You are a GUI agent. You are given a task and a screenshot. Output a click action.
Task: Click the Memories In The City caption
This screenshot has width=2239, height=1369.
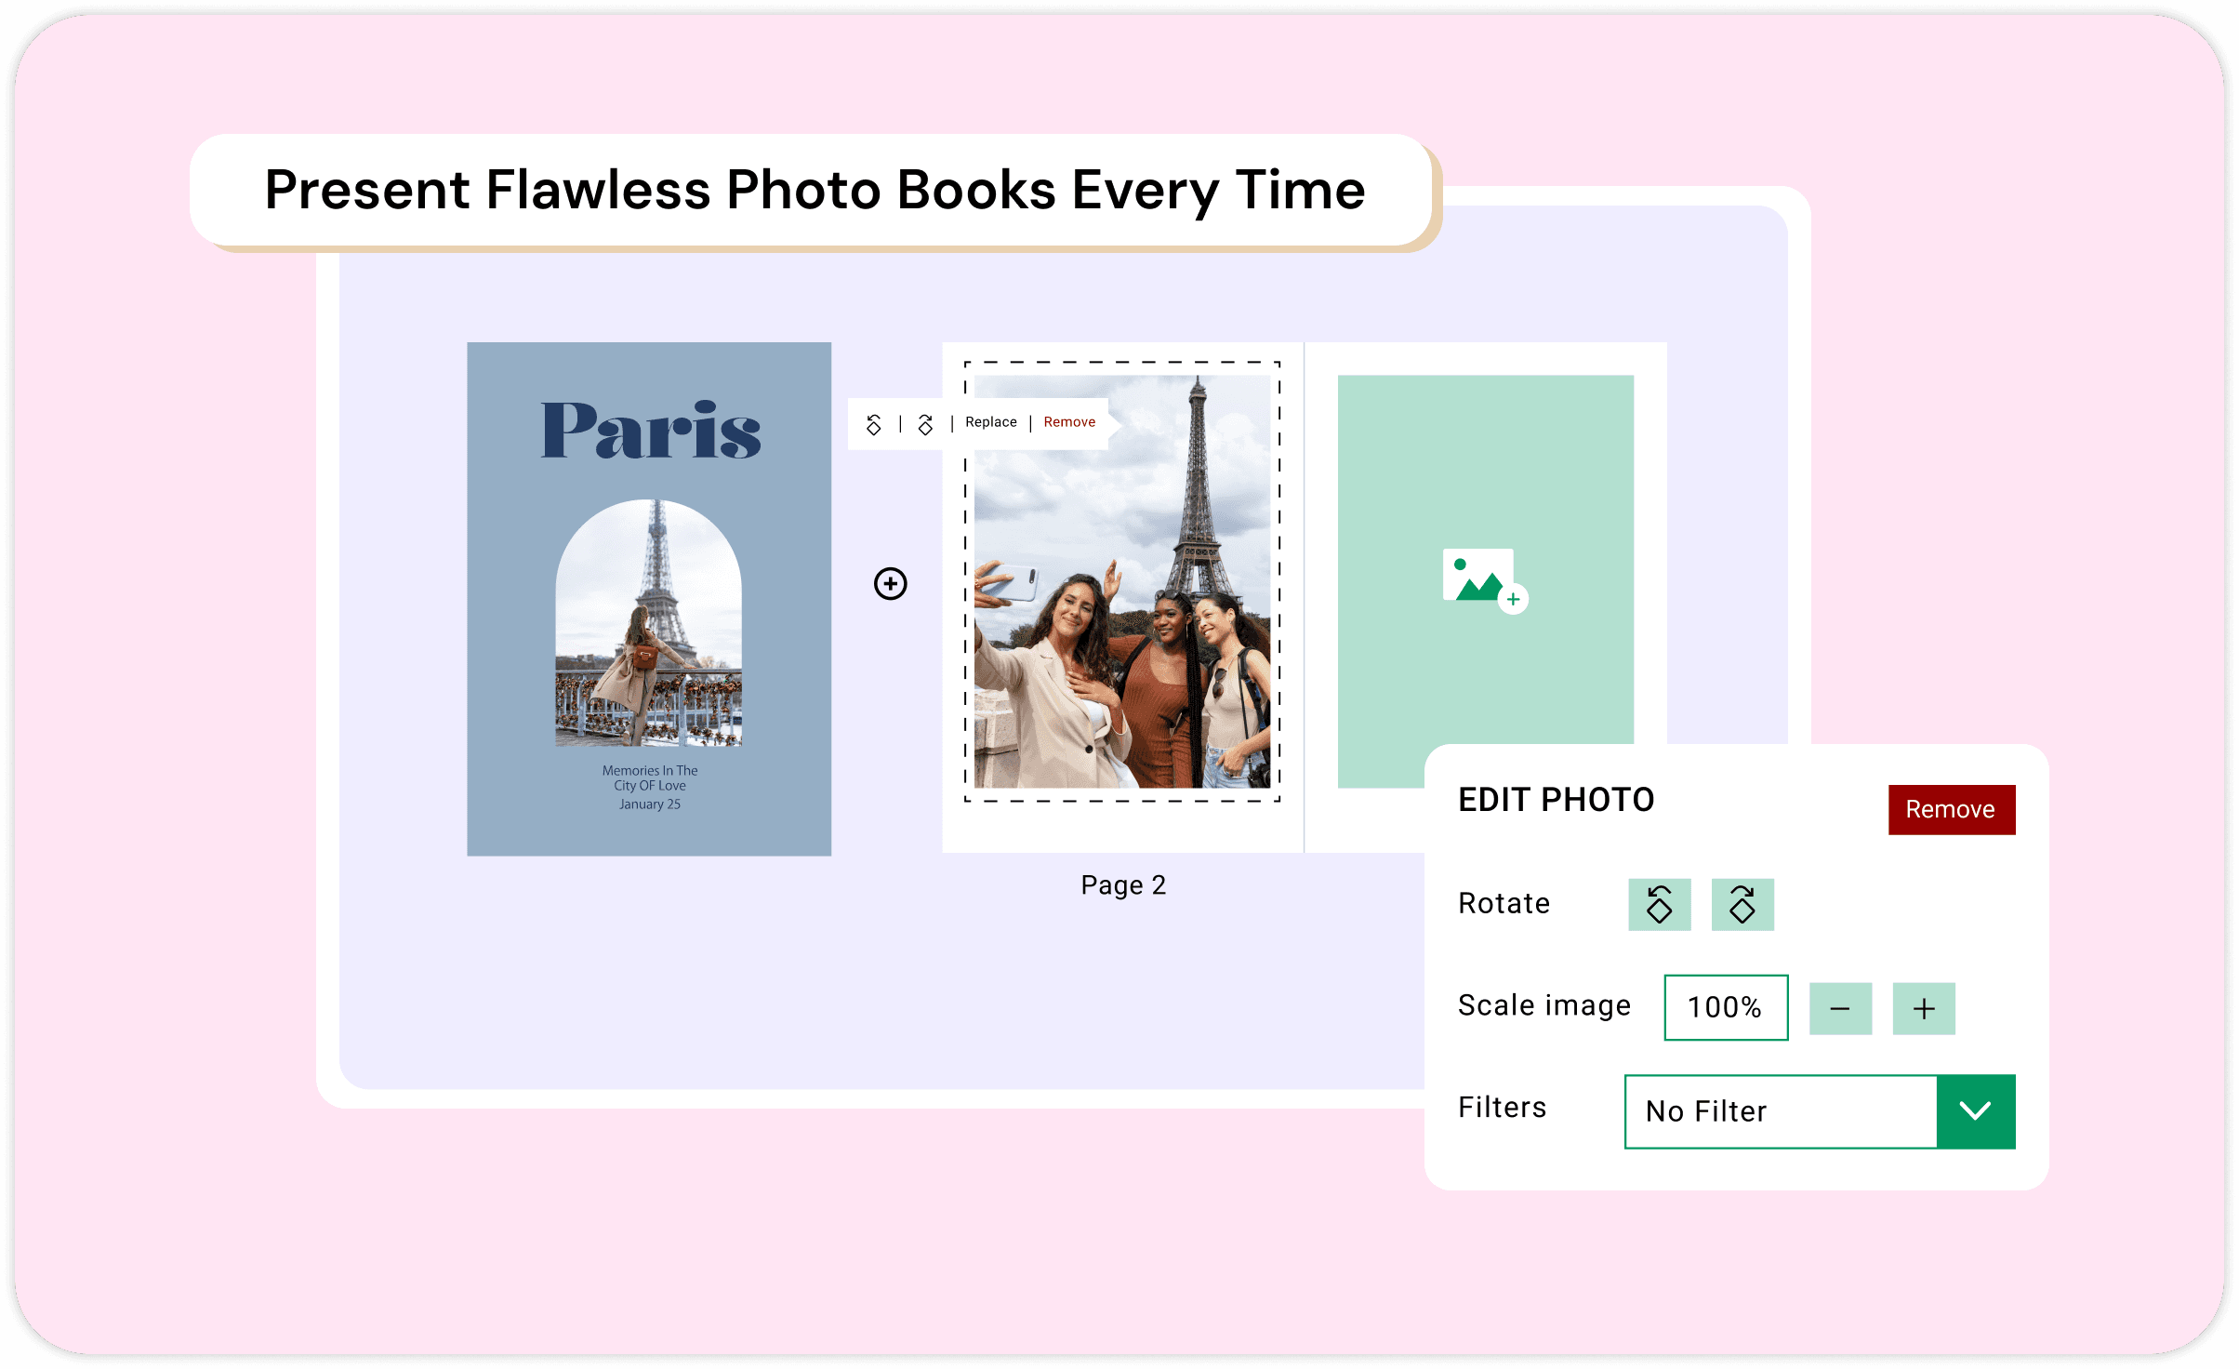(650, 778)
